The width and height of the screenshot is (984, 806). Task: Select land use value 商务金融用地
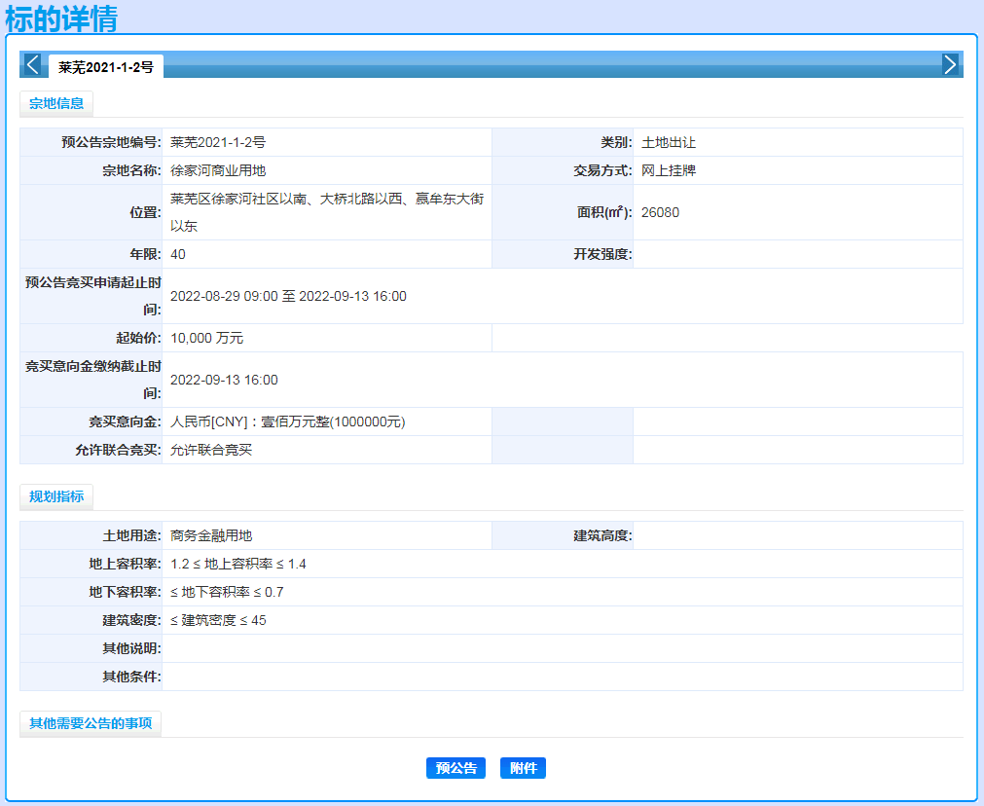[x=211, y=535]
